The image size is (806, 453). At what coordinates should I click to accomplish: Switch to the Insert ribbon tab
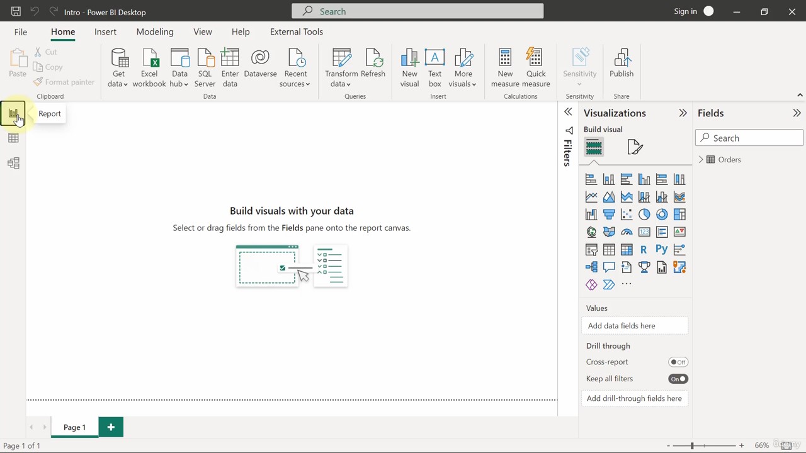(105, 31)
